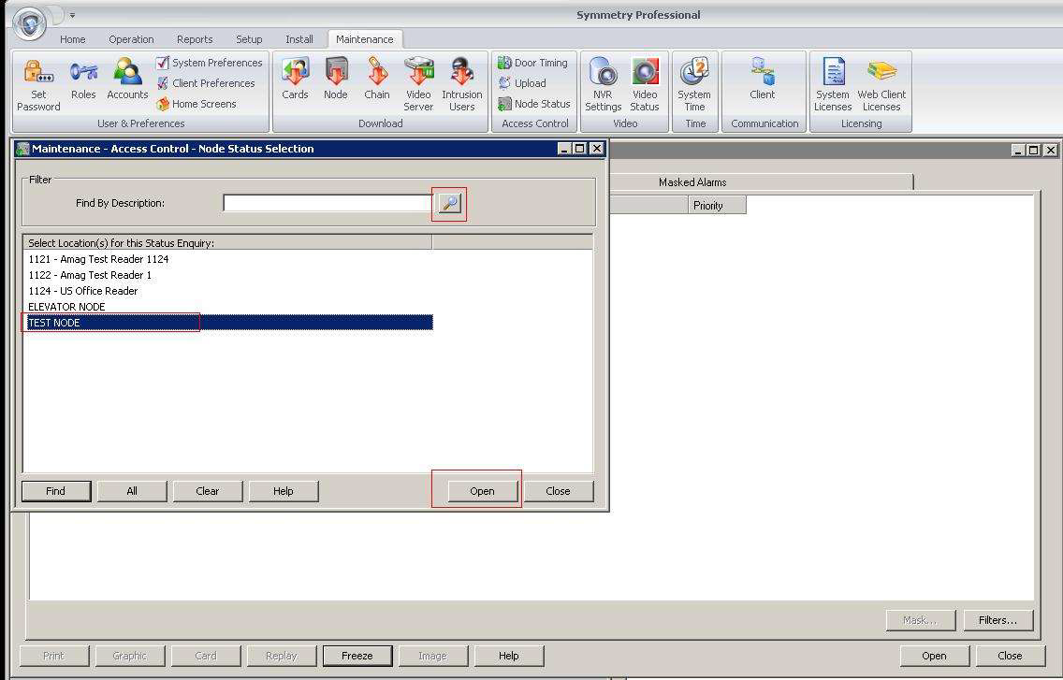
Task: Click the Find By Description field
Action: [x=328, y=203]
